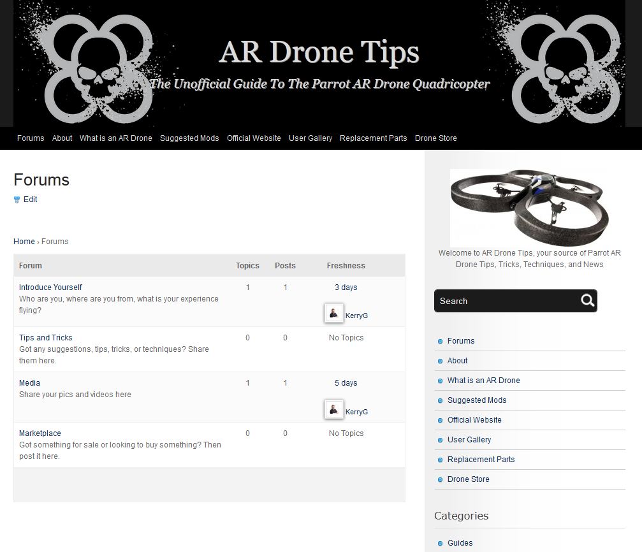Click No Topics in Marketplace row
This screenshot has width=642, height=552.
tap(346, 433)
